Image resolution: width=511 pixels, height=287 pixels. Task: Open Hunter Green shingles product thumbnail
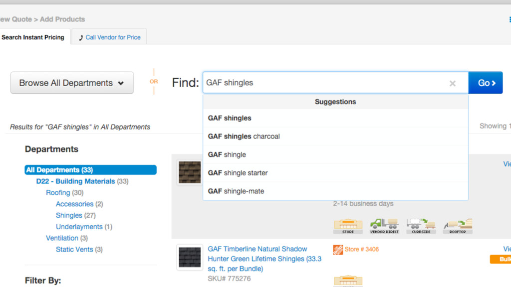pyautogui.click(x=190, y=258)
